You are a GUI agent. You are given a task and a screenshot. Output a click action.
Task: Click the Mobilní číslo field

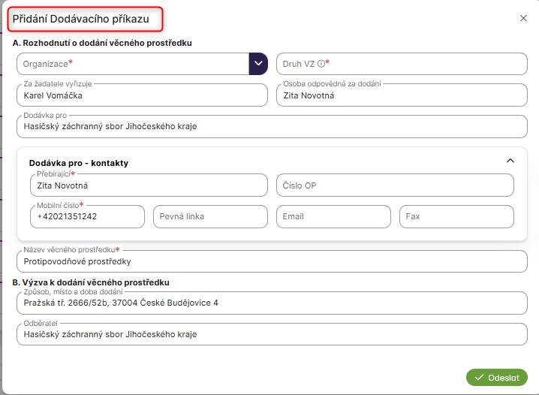point(87,217)
